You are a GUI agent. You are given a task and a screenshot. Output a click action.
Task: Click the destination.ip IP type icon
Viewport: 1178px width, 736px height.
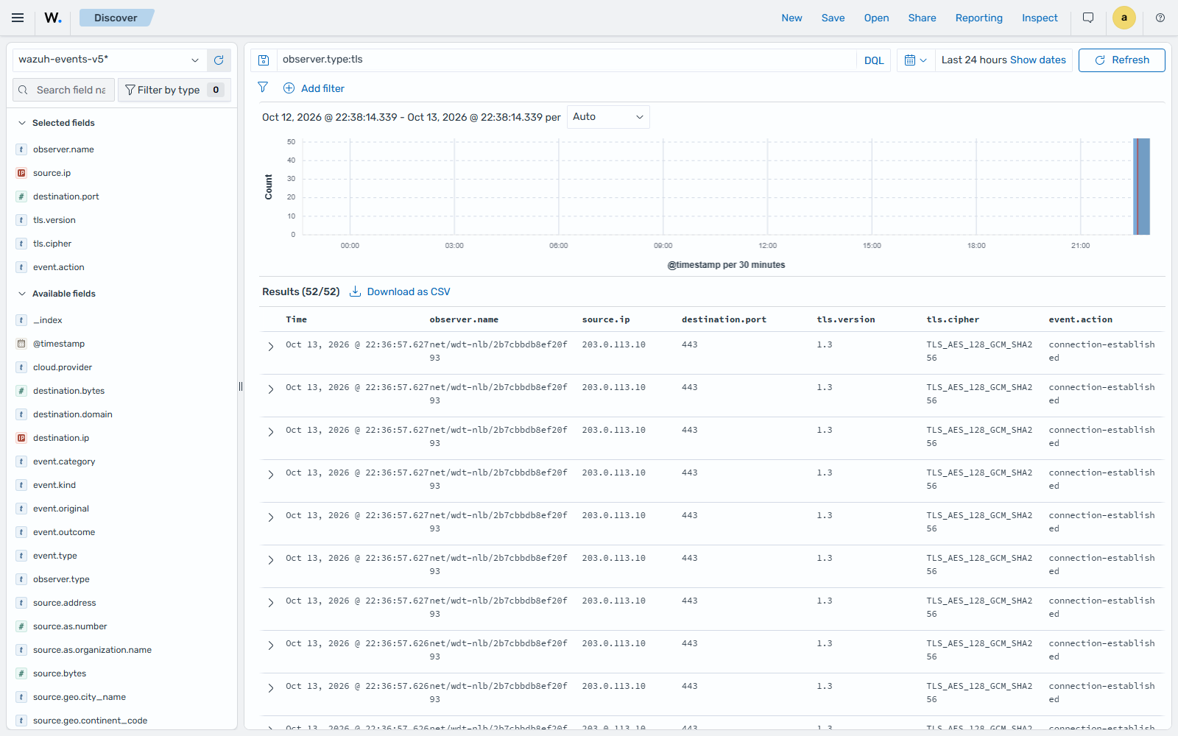tap(21, 438)
